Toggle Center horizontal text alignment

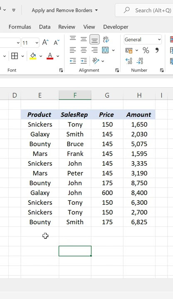coord(84,50)
